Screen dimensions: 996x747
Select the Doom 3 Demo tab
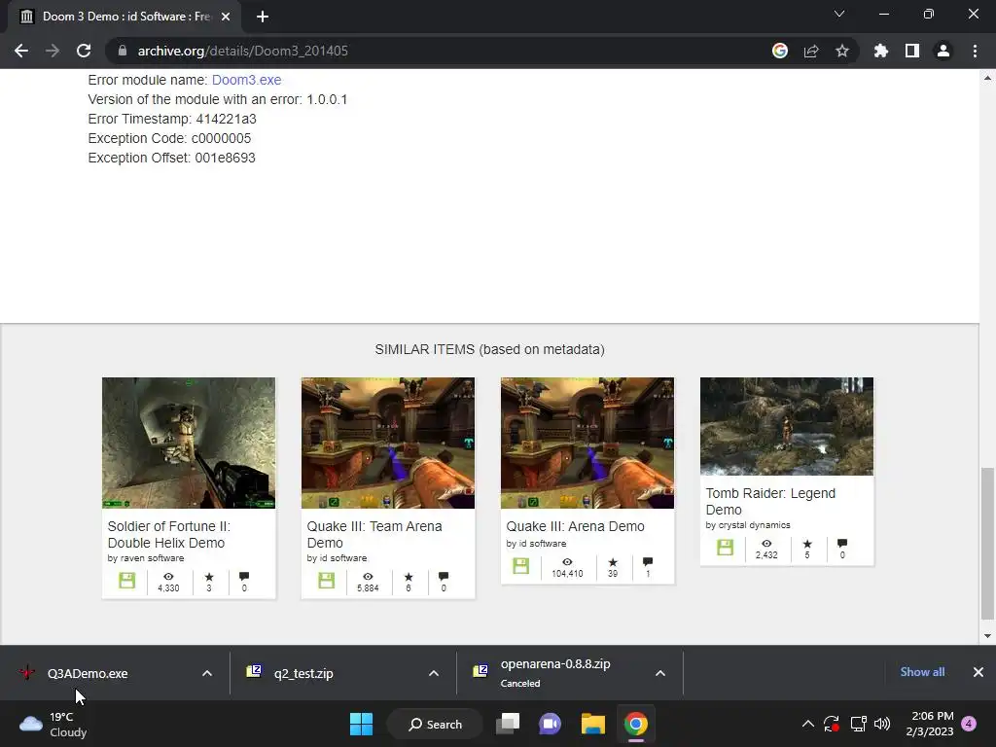pos(124,17)
